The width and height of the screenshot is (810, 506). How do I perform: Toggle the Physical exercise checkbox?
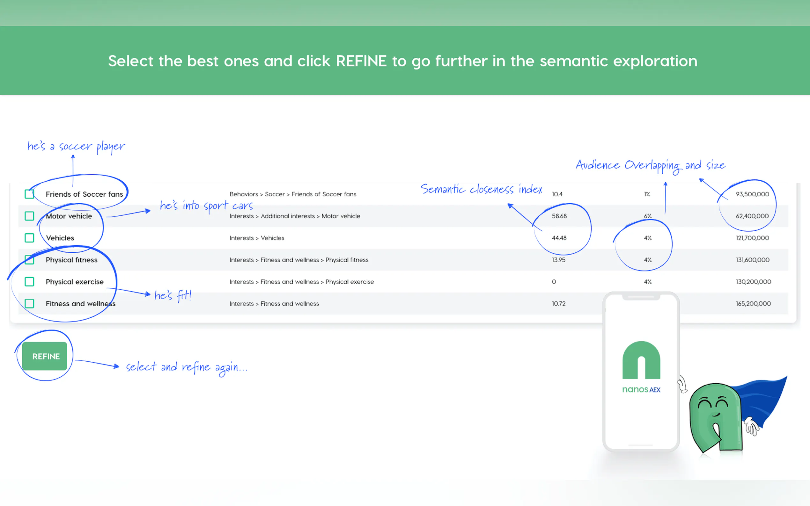(x=29, y=282)
